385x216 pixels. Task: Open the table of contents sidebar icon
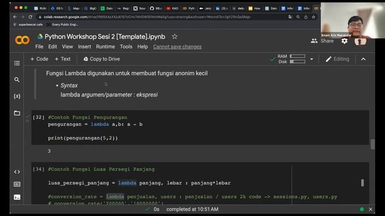click(x=17, y=63)
